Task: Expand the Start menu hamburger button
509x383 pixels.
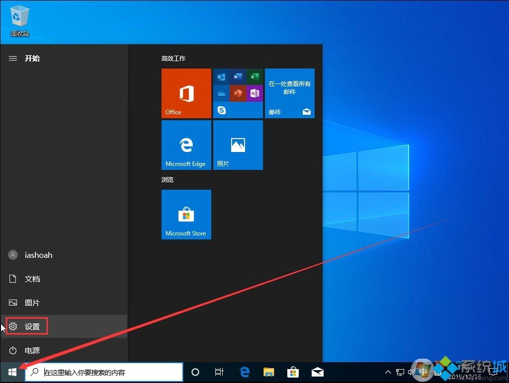Action: click(12, 58)
